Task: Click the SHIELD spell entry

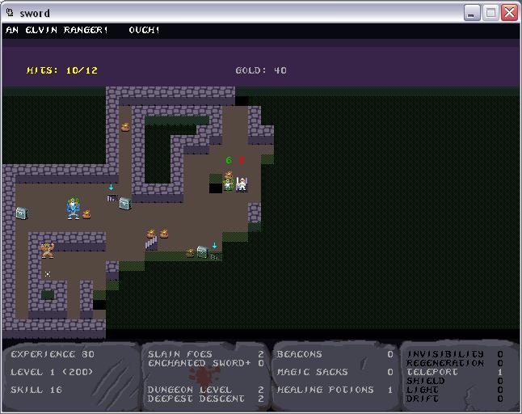Action: 455,381
